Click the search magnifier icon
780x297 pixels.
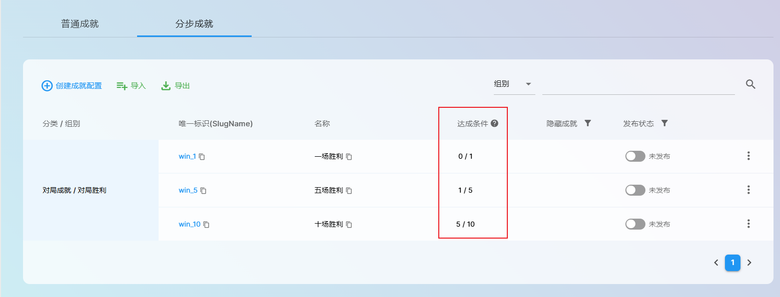click(750, 84)
